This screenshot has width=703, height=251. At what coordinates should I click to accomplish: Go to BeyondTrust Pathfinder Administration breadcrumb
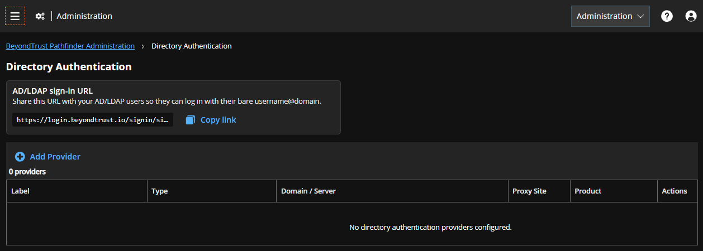70,46
